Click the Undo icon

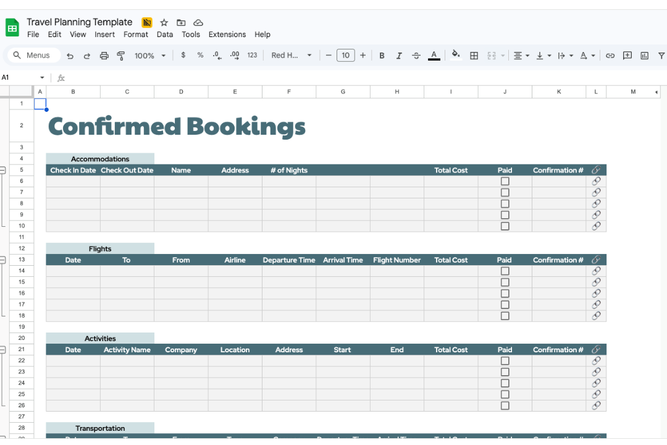click(70, 55)
